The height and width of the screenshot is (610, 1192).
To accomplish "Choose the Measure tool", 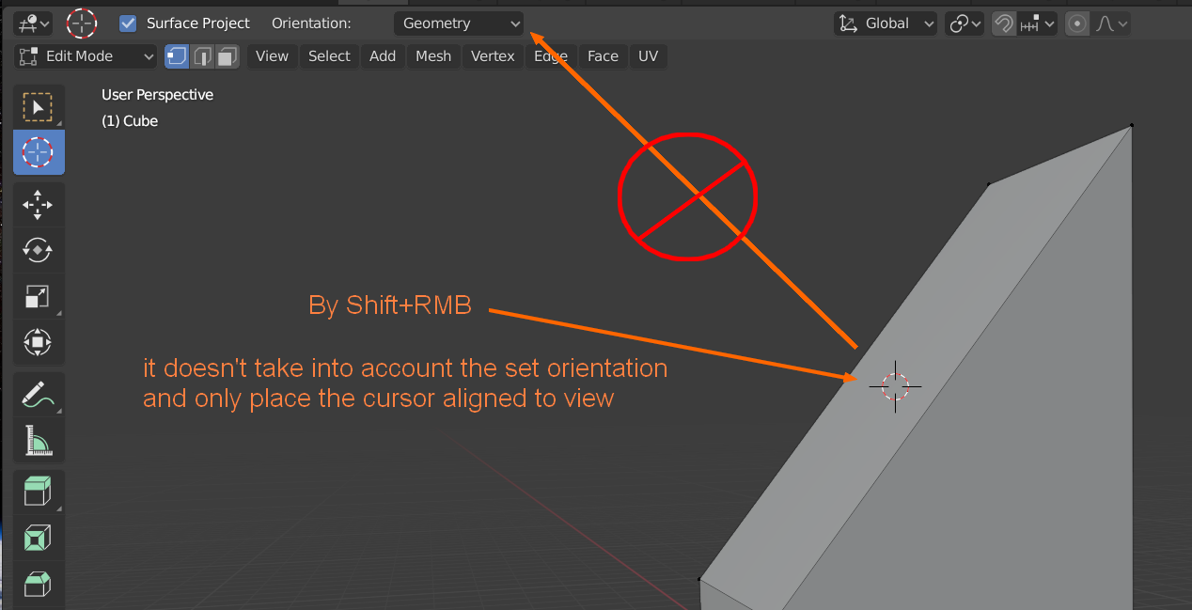I will pos(39,440).
